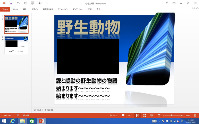Open the touch keyboard icon
The height and width of the screenshot is (124, 199).
pyautogui.click(x=154, y=121)
